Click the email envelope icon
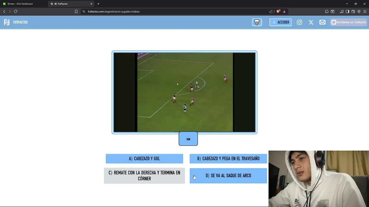Screen dimensions: 369x207 (x=322, y=22)
